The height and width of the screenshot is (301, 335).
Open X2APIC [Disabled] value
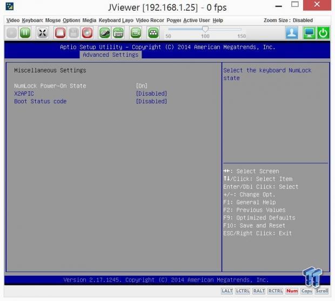point(151,93)
